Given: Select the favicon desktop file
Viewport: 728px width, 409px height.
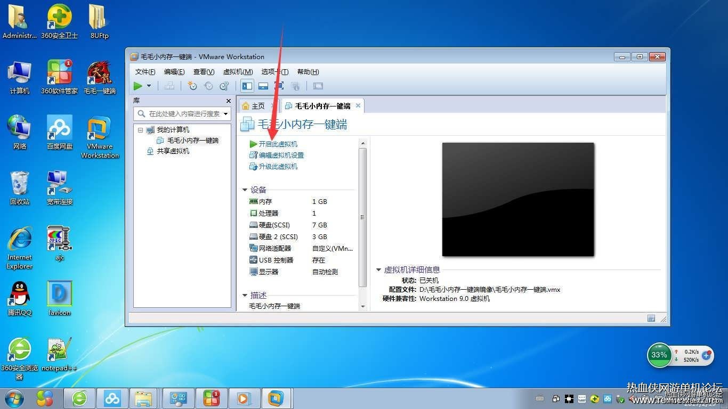Looking at the screenshot, I should coord(60,299).
